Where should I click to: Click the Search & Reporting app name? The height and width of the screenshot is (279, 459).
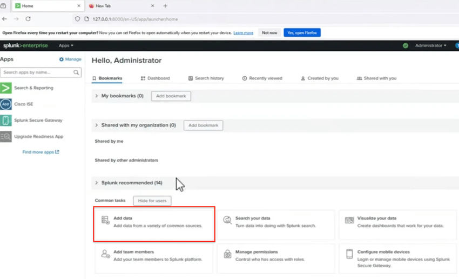[x=33, y=88]
